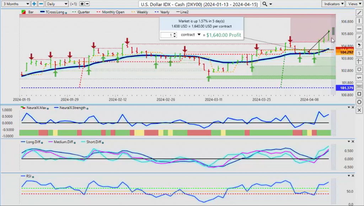
Task: Open the Indicators menu
Action: pos(333,4)
